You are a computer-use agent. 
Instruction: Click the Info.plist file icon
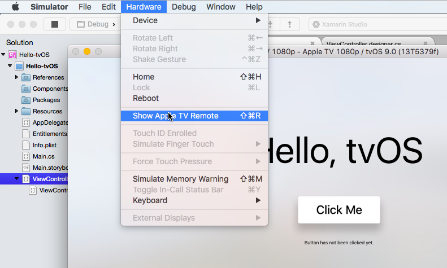[26, 145]
